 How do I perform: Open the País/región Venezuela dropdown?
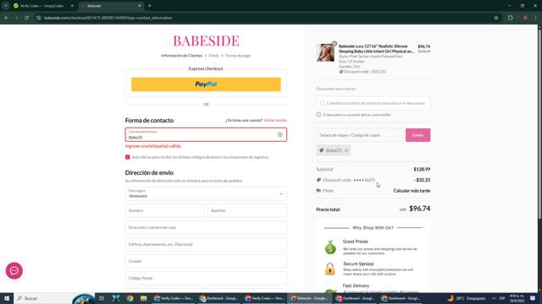206,193
